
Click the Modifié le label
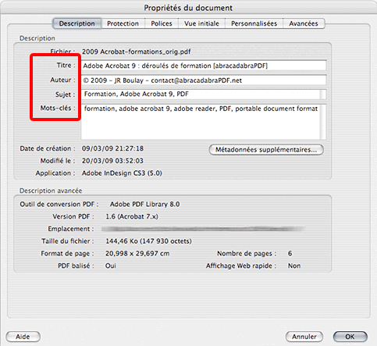58,161
